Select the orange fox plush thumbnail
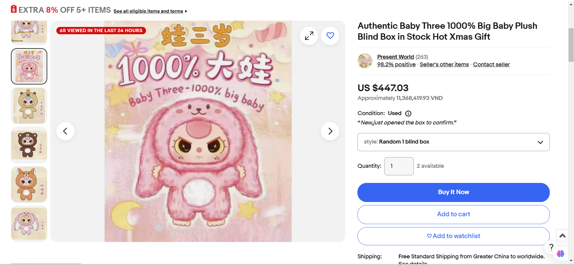 (x=29, y=184)
